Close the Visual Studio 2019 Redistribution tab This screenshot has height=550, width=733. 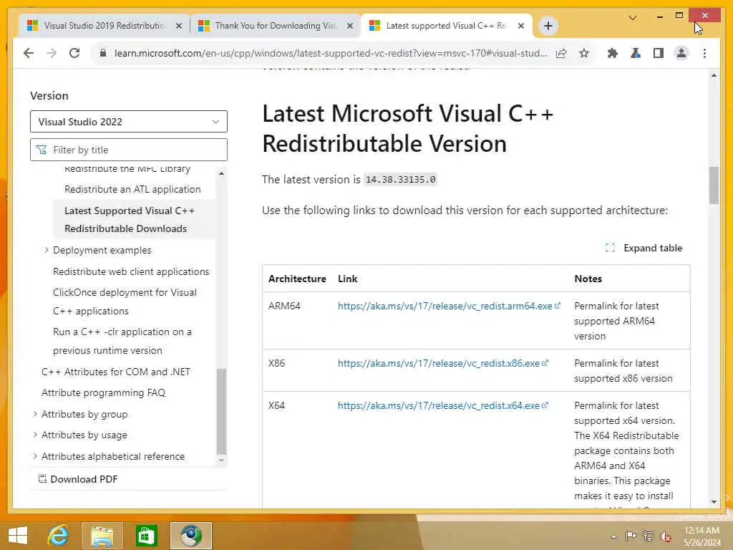pyautogui.click(x=178, y=26)
